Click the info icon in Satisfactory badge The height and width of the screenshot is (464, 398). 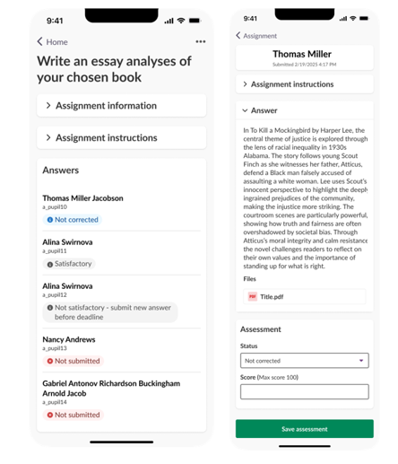(x=50, y=264)
